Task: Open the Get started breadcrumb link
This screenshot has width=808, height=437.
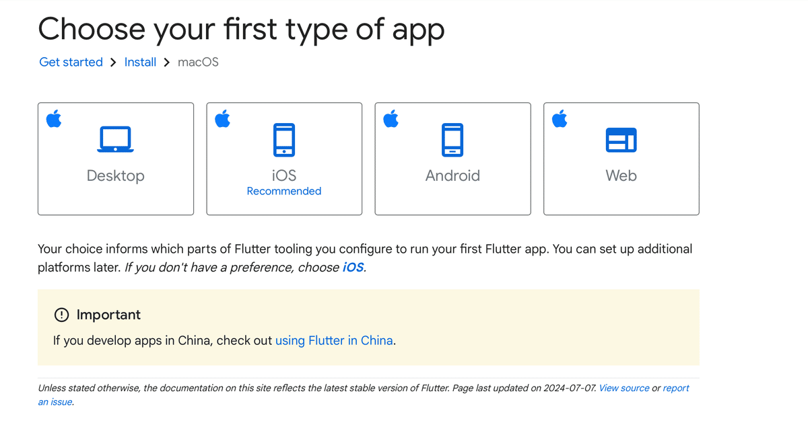Action: (71, 62)
